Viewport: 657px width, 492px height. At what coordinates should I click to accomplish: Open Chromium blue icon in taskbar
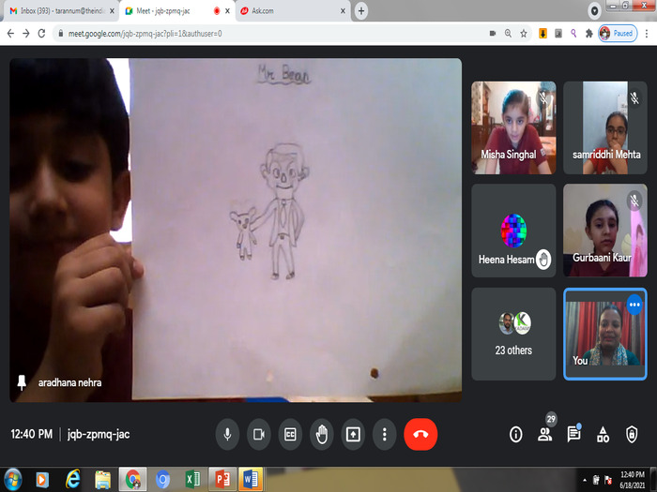pos(162,480)
